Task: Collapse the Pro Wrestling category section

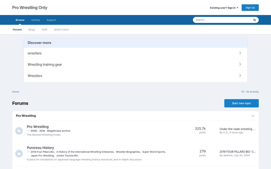Action: click(253, 116)
